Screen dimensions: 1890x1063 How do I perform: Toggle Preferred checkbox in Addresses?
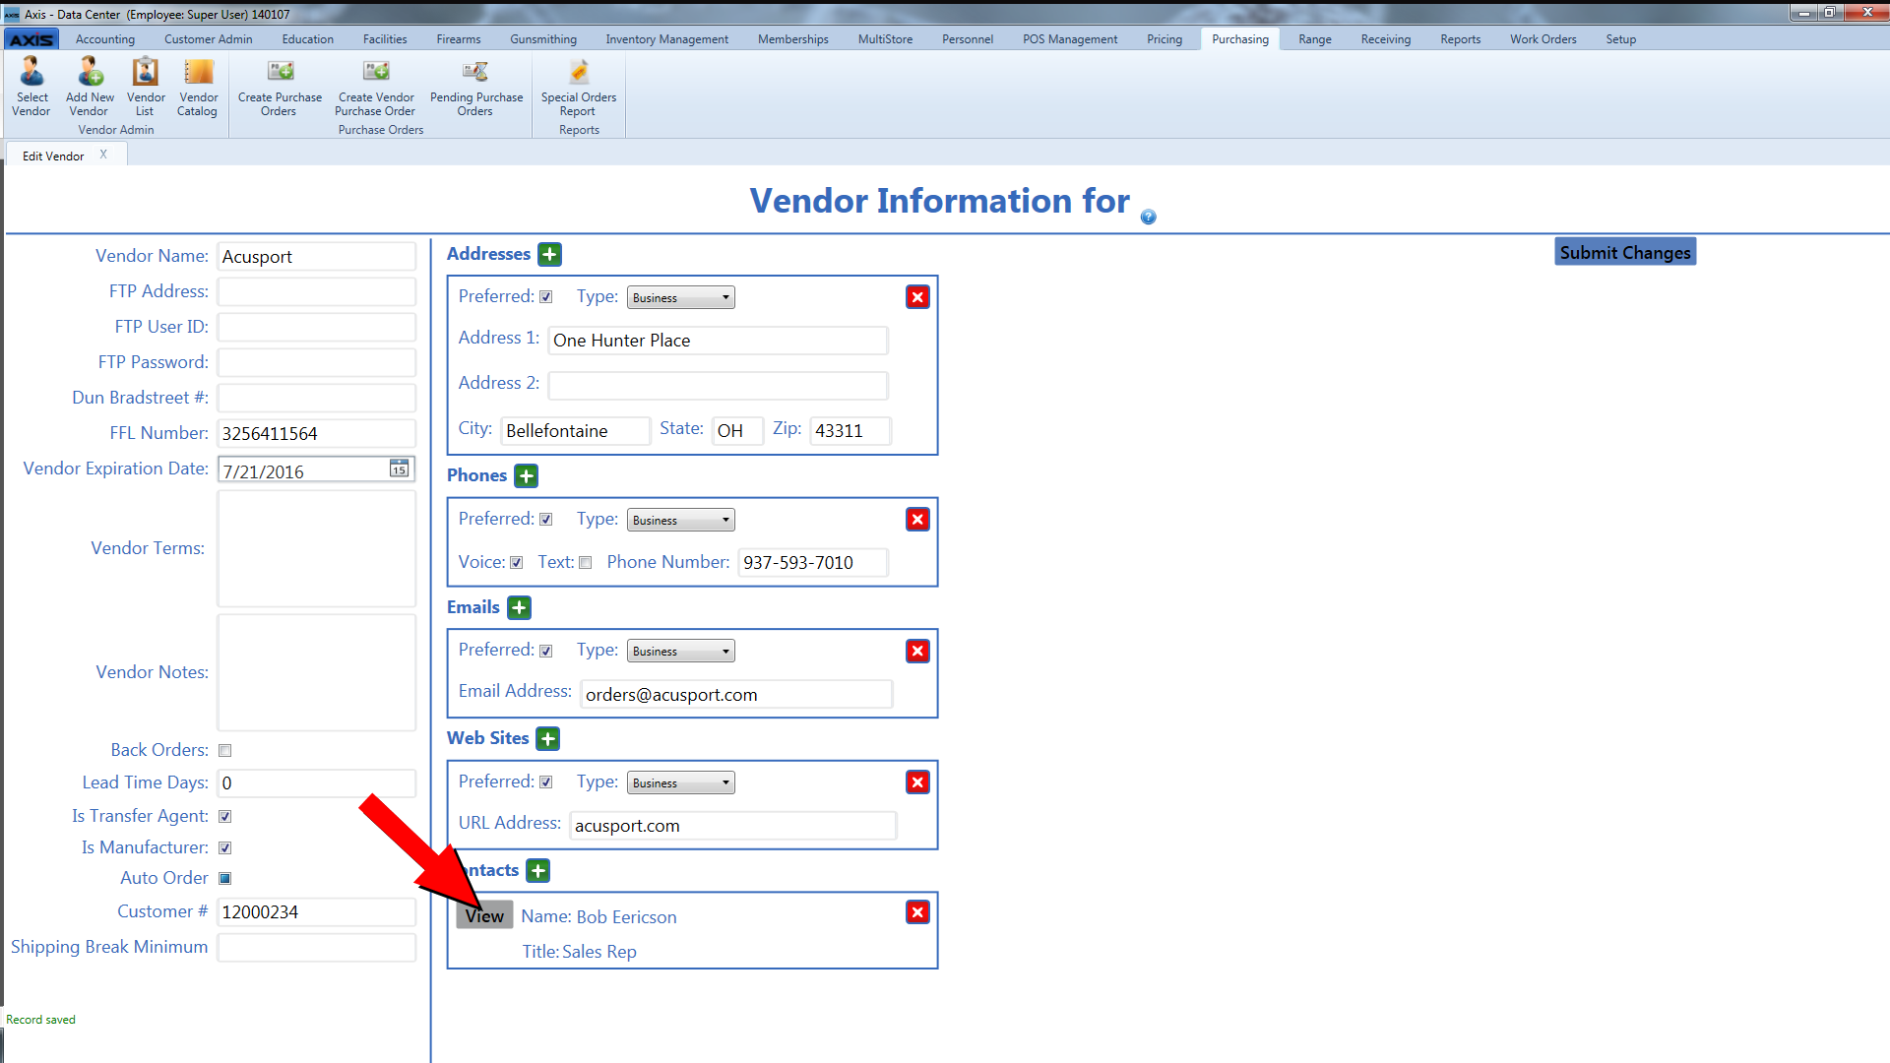click(546, 297)
